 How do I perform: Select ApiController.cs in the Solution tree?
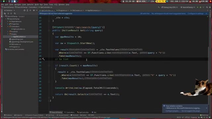(x=19, y=29)
